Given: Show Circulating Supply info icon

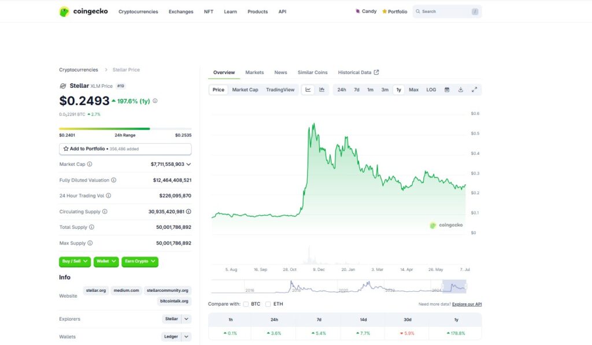Looking at the screenshot, I should click(105, 212).
